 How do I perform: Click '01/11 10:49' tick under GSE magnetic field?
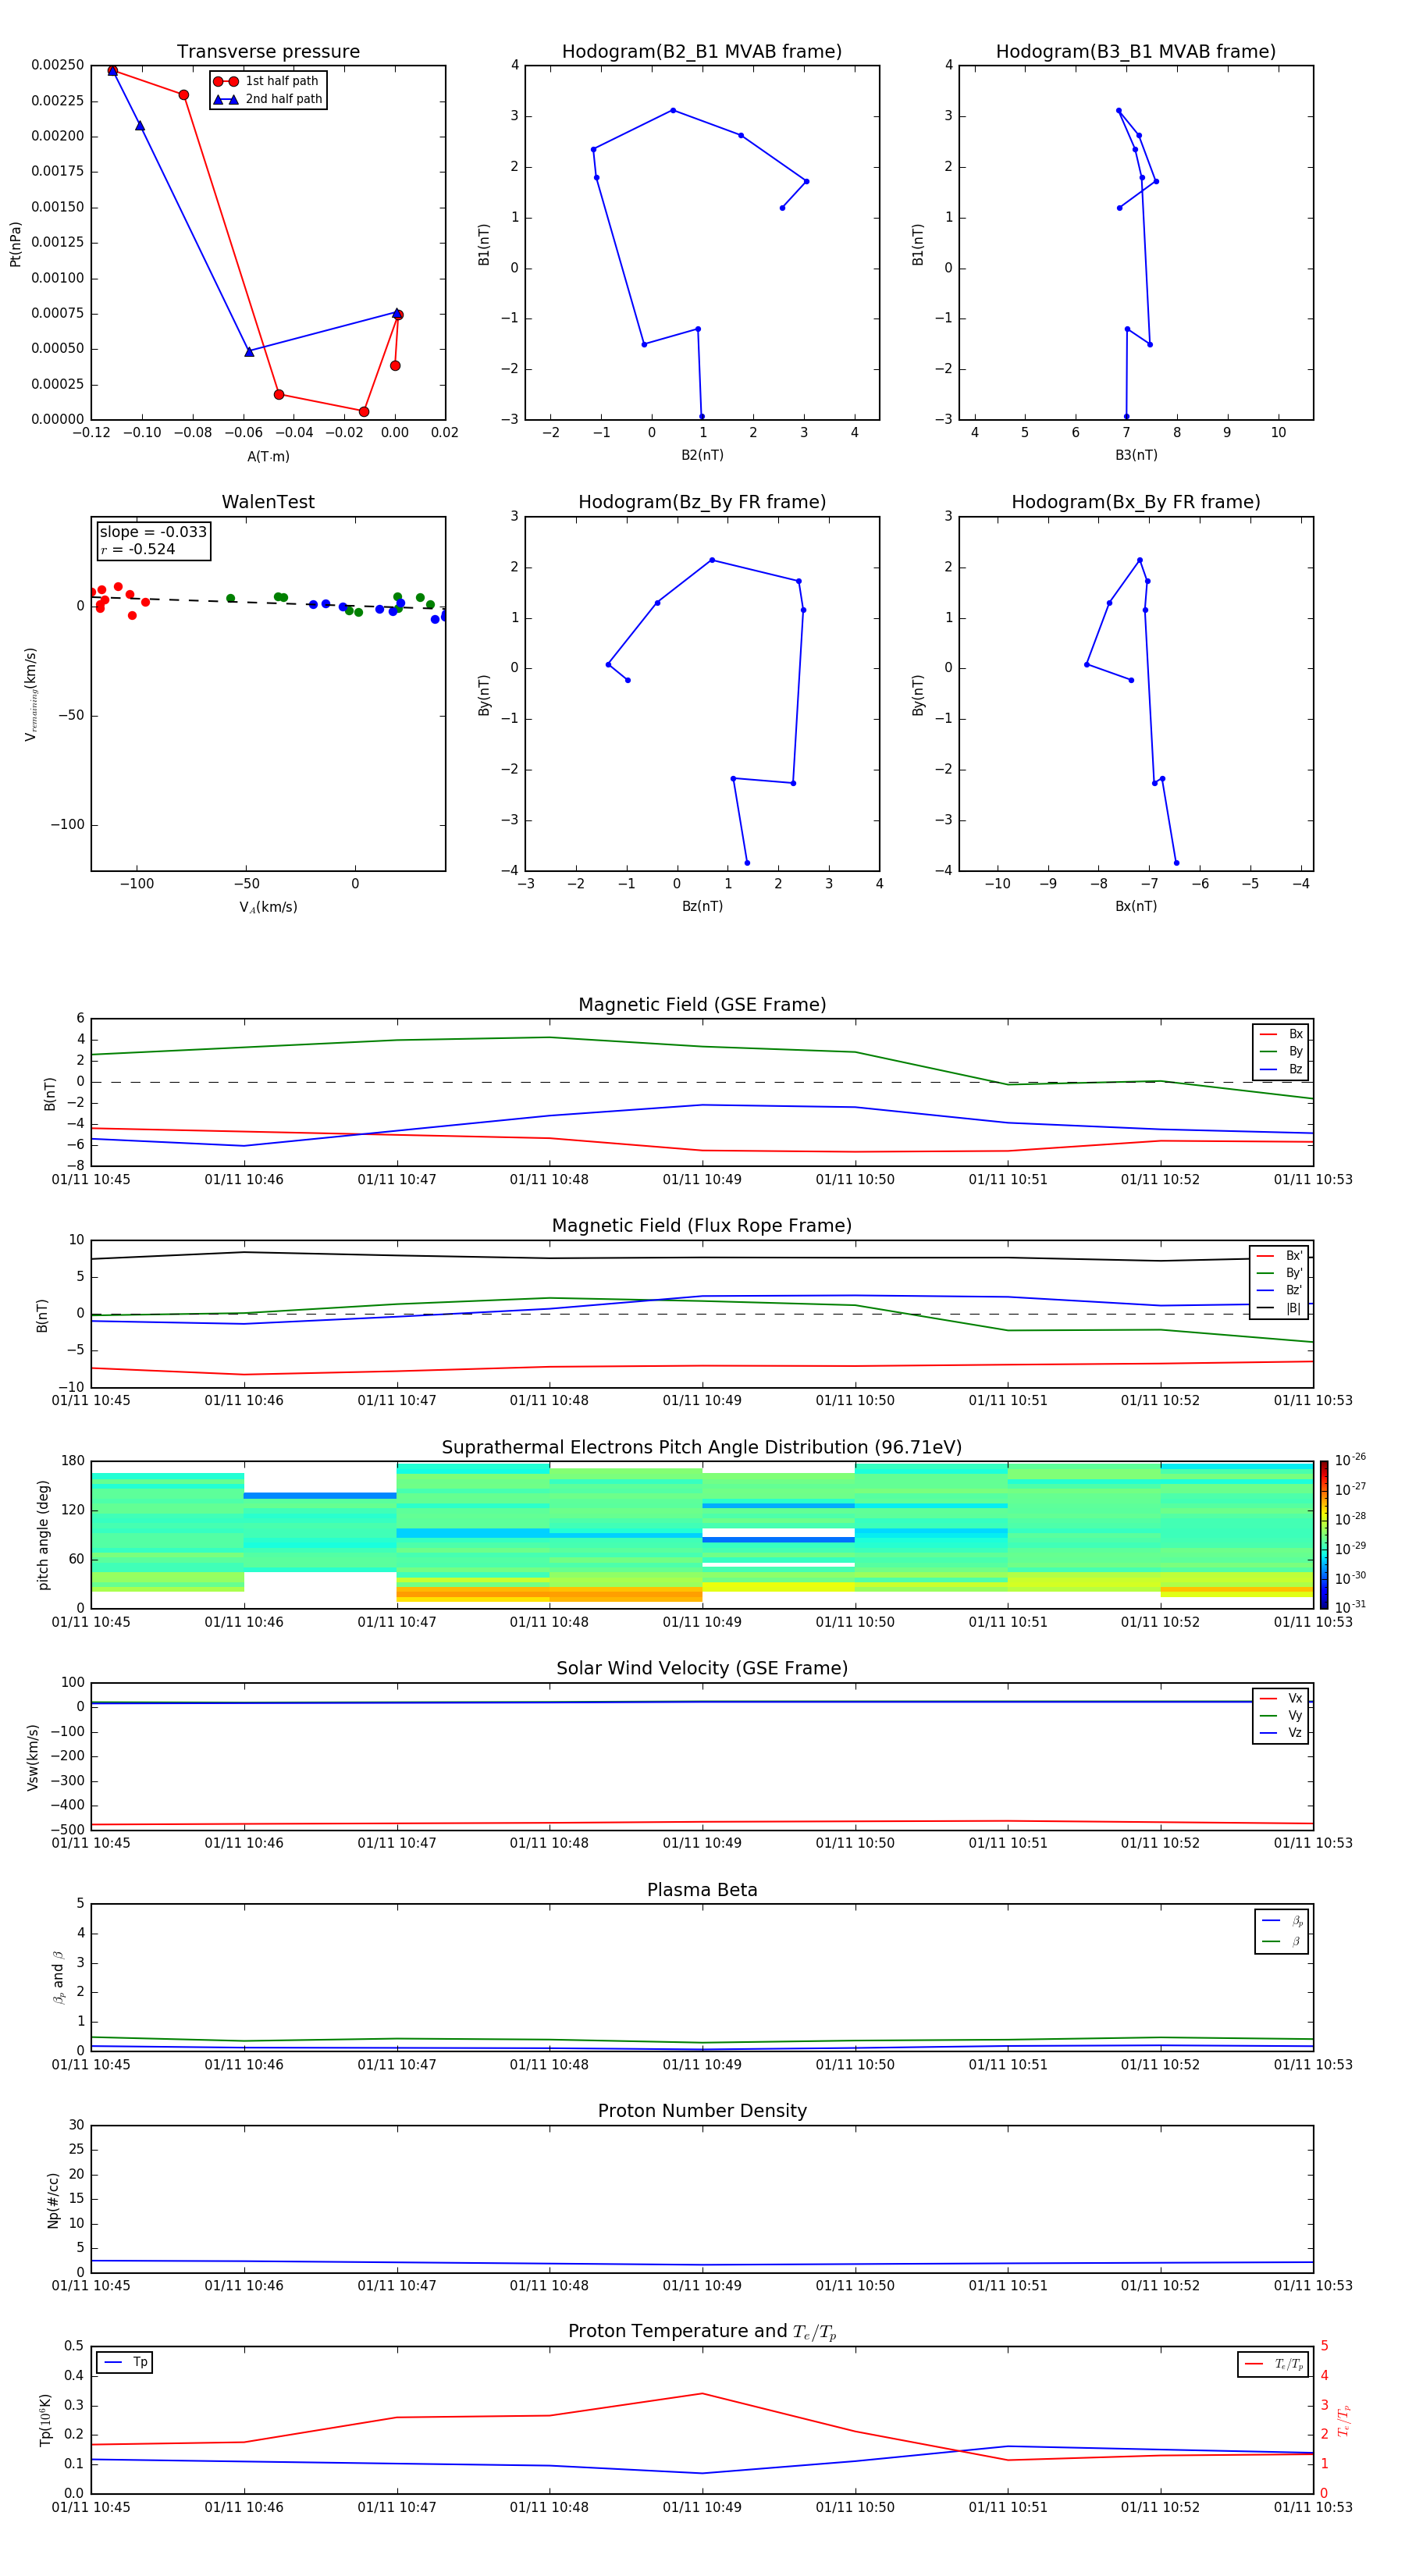[x=702, y=1180]
